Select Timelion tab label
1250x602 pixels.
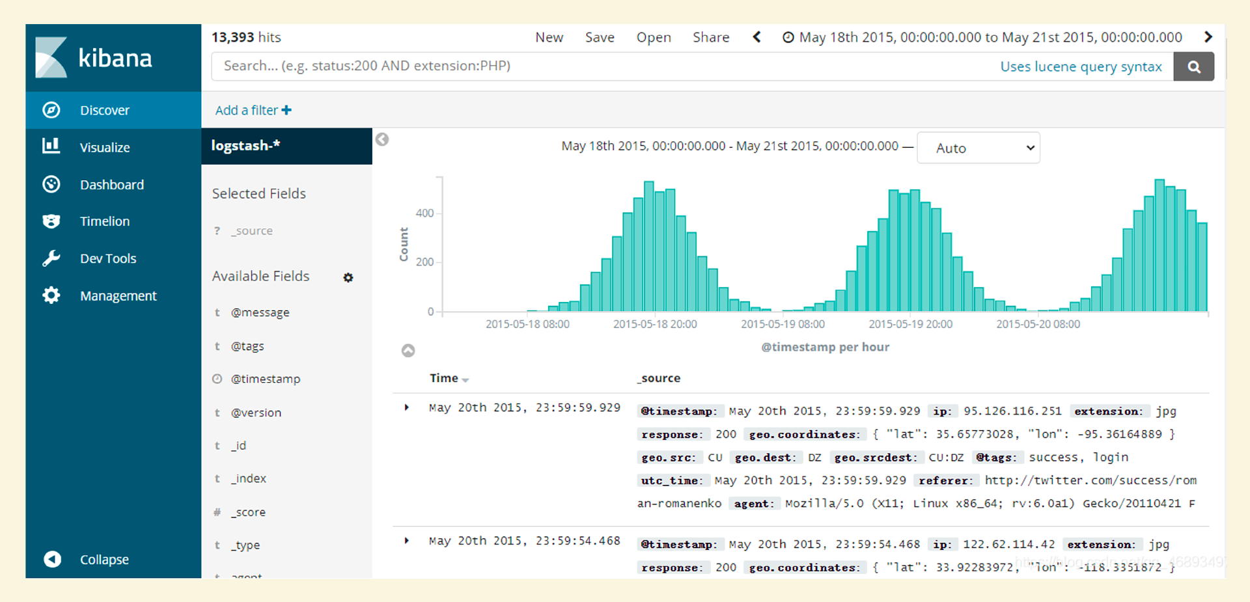tap(105, 221)
